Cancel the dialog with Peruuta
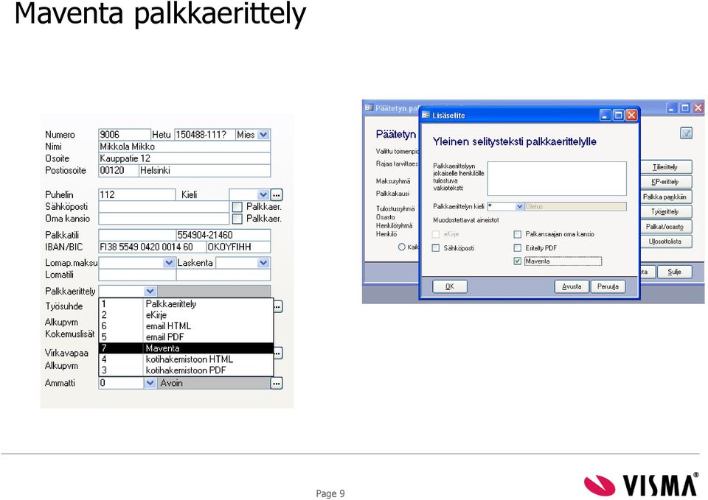The height and width of the screenshot is (500, 708). (x=608, y=286)
